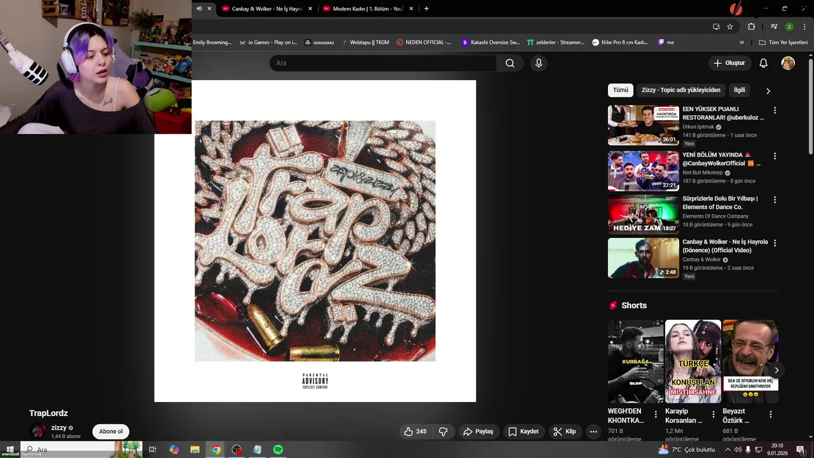This screenshot has height=458, width=814.
Task: Open more actions ellipsis beside Klip
Action: point(593,431)
